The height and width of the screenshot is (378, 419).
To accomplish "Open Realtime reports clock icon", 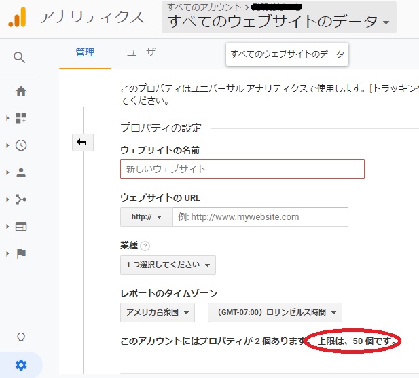I will tap(21, 145).
